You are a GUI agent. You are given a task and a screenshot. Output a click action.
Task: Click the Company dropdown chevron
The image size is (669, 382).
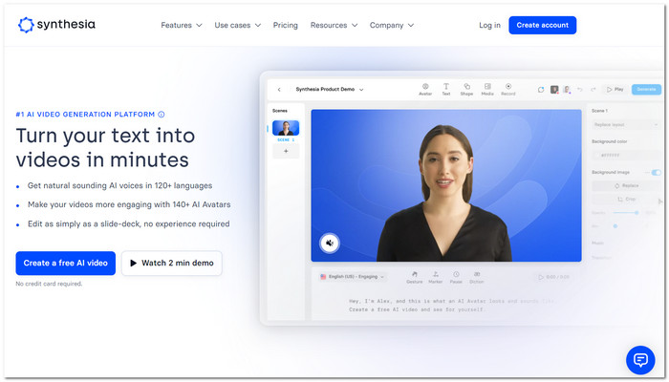coord(411,25)
